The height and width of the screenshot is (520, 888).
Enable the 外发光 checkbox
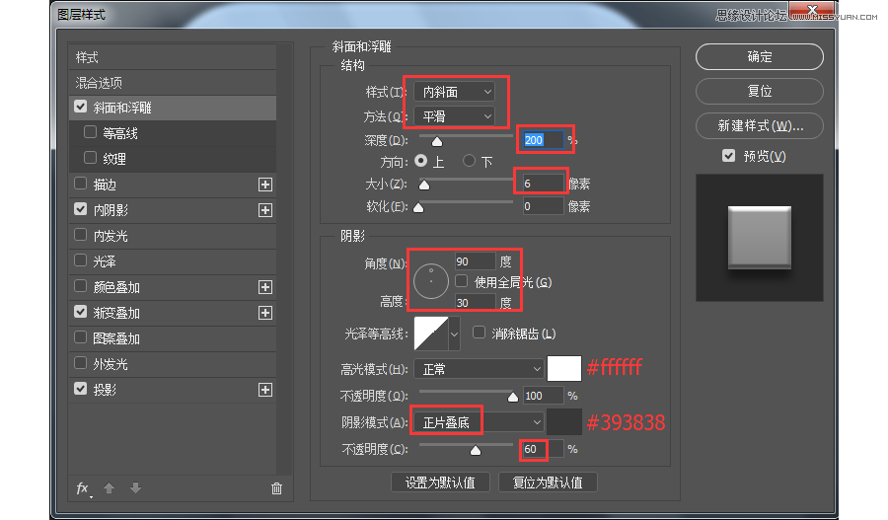(81, 363)
